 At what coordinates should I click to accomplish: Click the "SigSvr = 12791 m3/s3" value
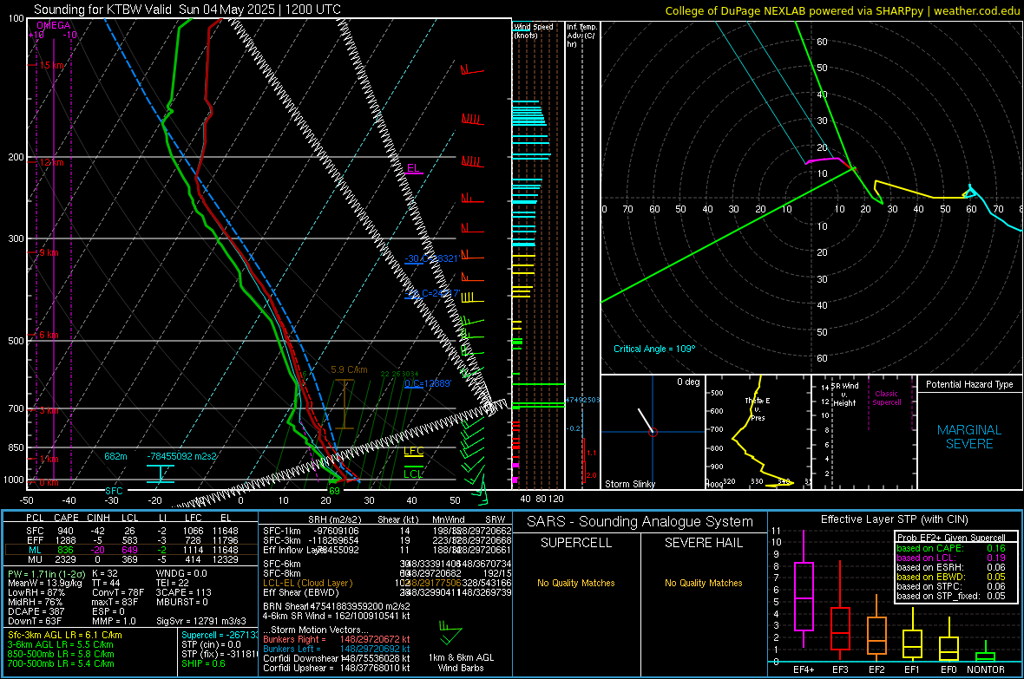pyautogui.click(x=201, y=621)
